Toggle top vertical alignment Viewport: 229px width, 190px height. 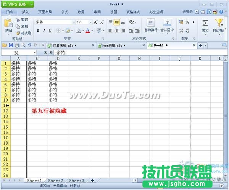(x=110, y=22)
